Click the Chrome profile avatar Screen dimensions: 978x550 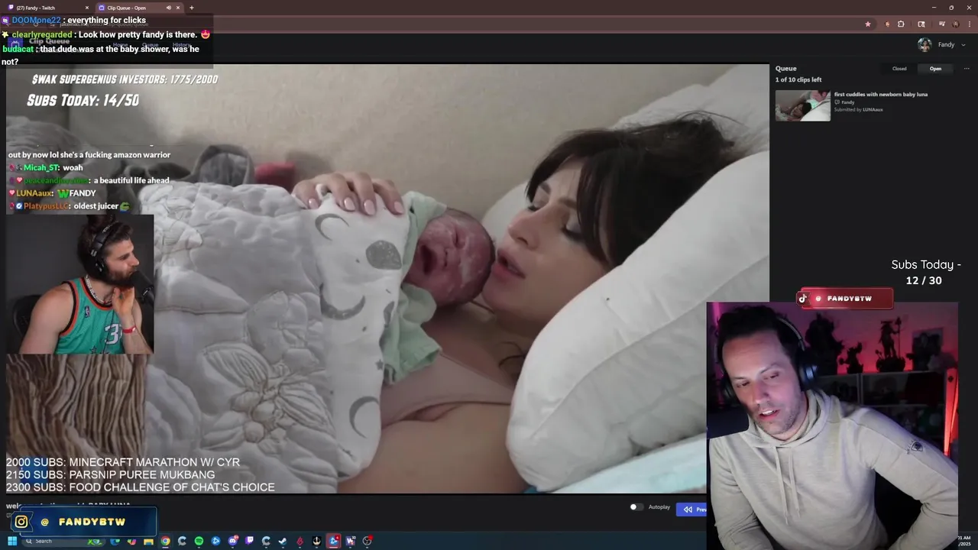(x=956, y=24)
